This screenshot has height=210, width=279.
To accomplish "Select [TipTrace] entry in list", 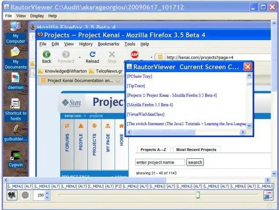I will 136,86.
